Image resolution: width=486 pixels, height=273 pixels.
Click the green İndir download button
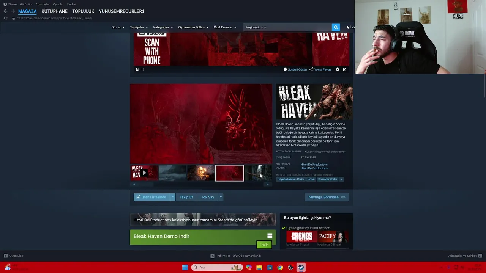pyautogui.click(x=264, y=245)
